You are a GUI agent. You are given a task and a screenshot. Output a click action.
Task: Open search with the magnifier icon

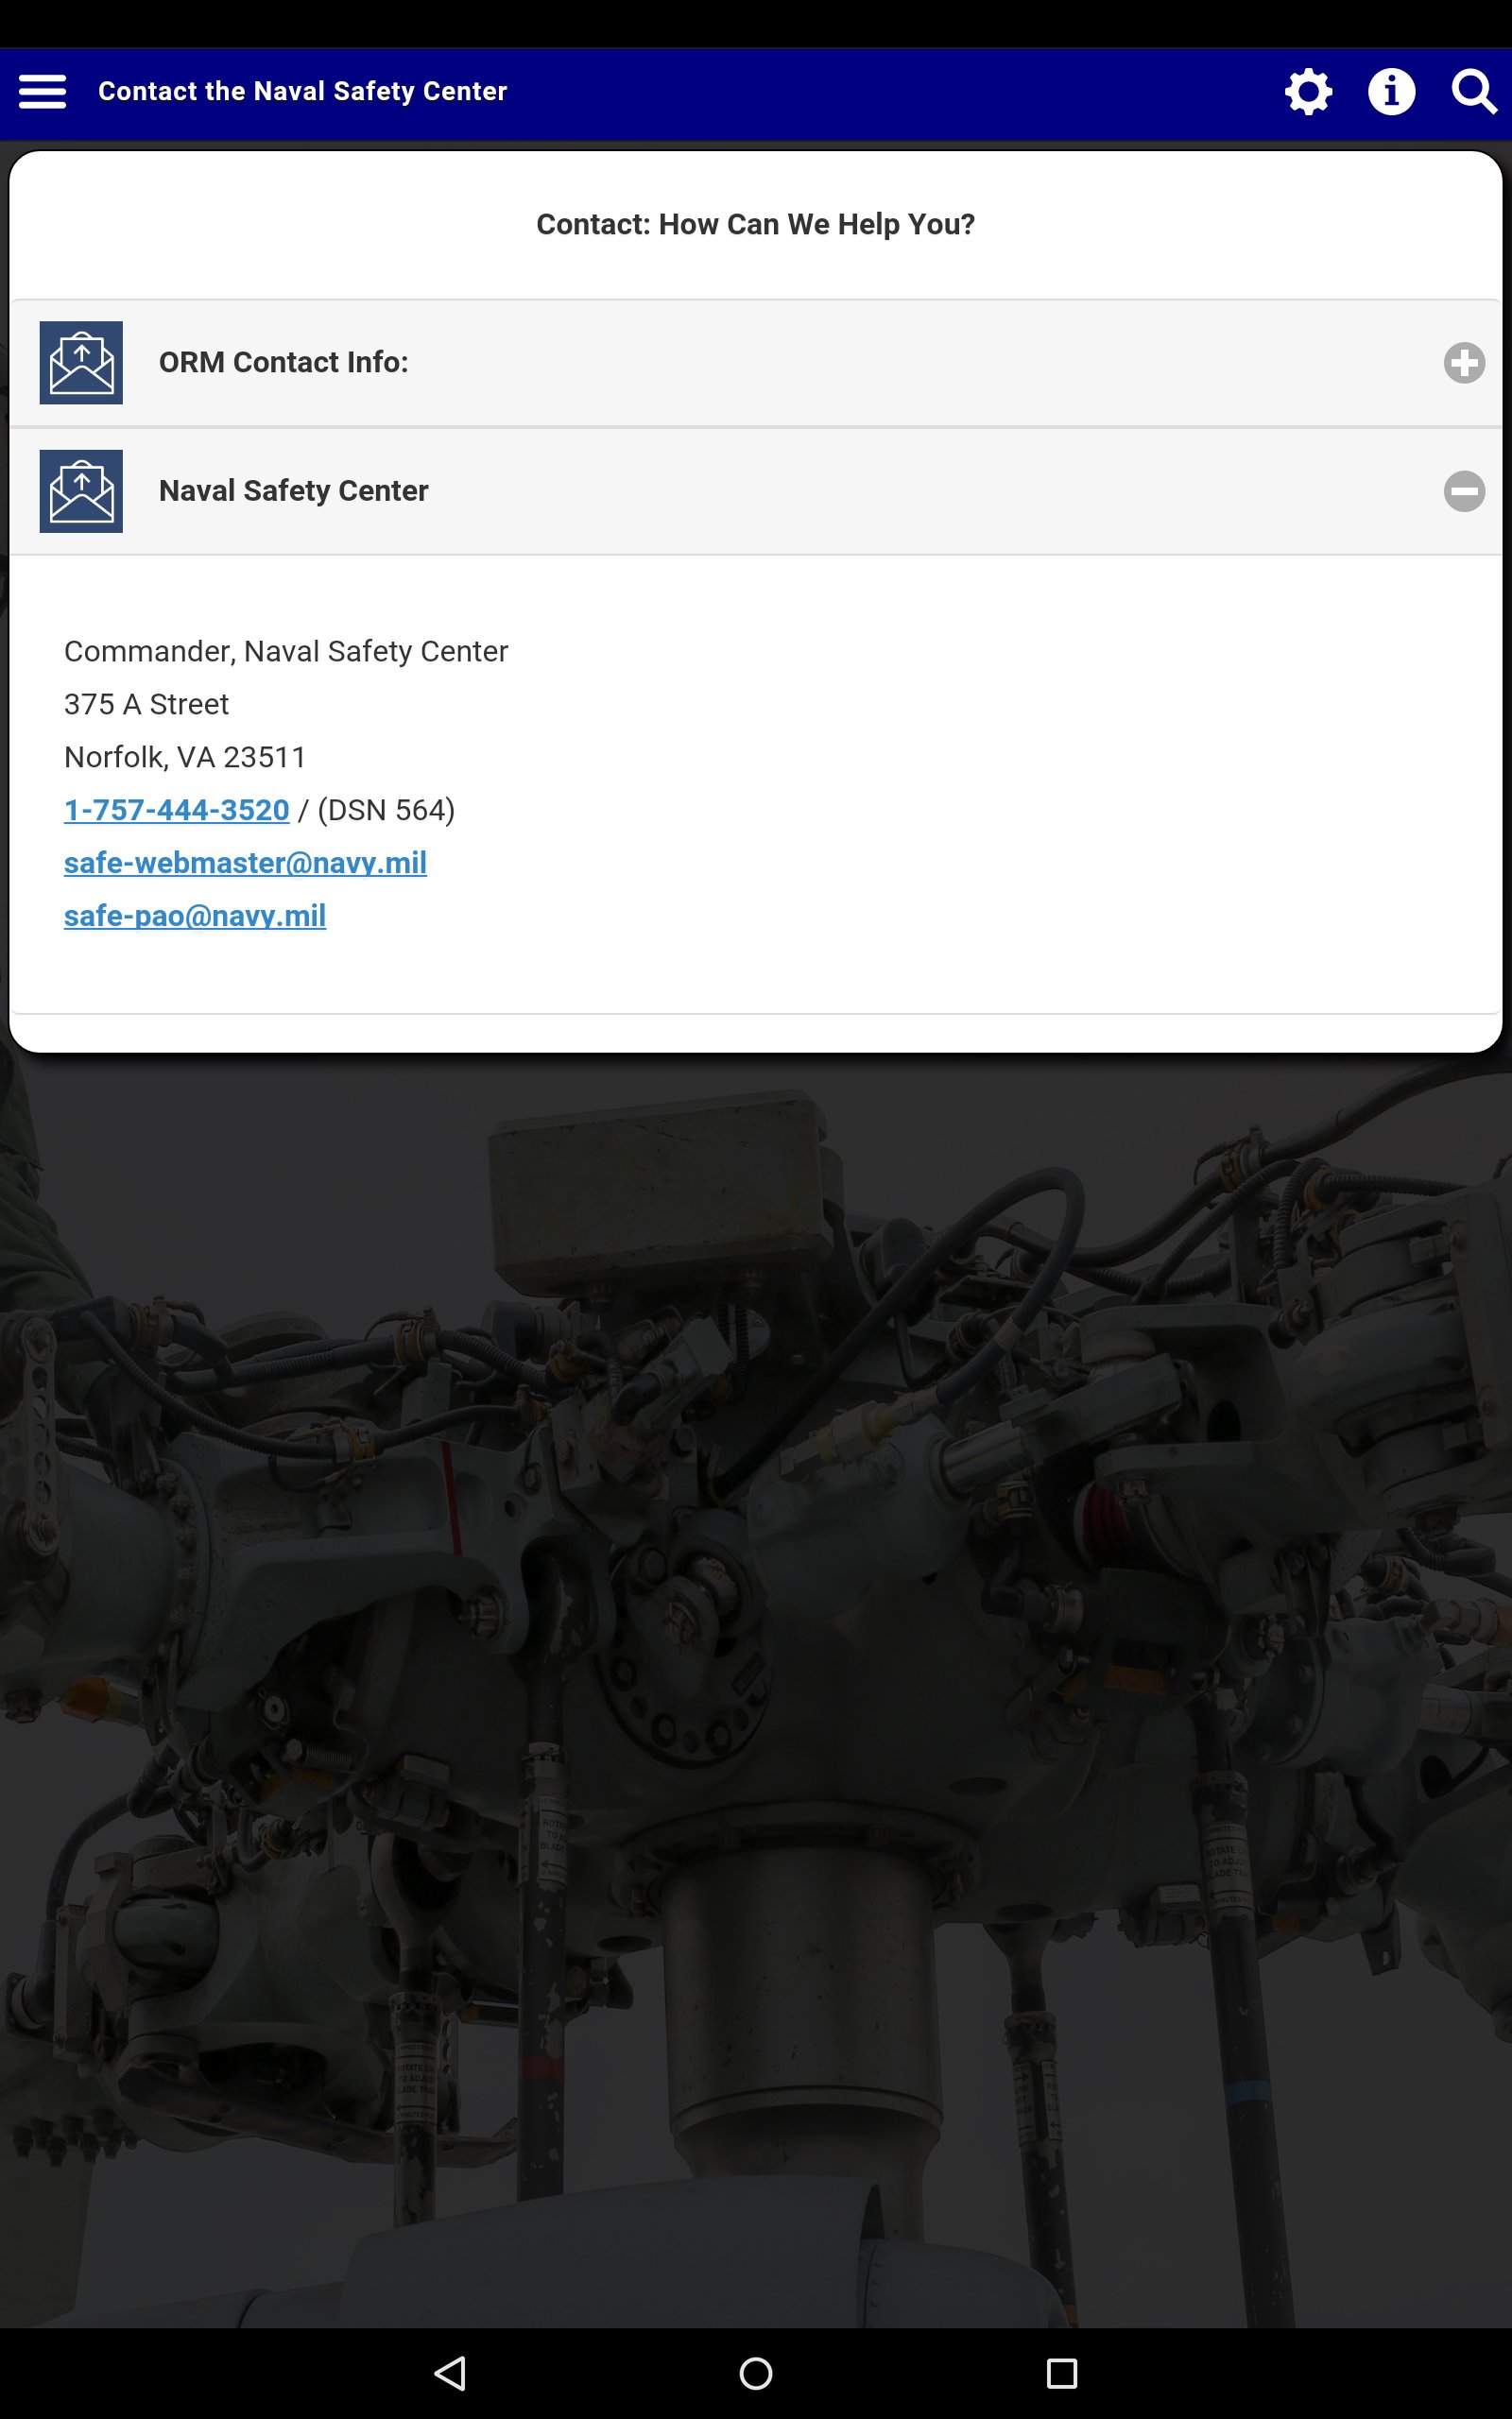point(1474,92)
